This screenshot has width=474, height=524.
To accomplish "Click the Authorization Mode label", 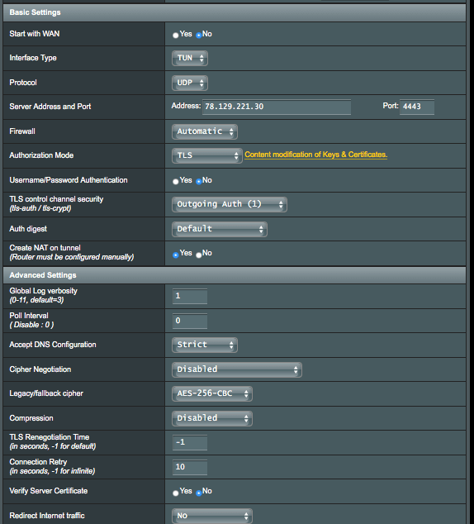I will [41, 155].
